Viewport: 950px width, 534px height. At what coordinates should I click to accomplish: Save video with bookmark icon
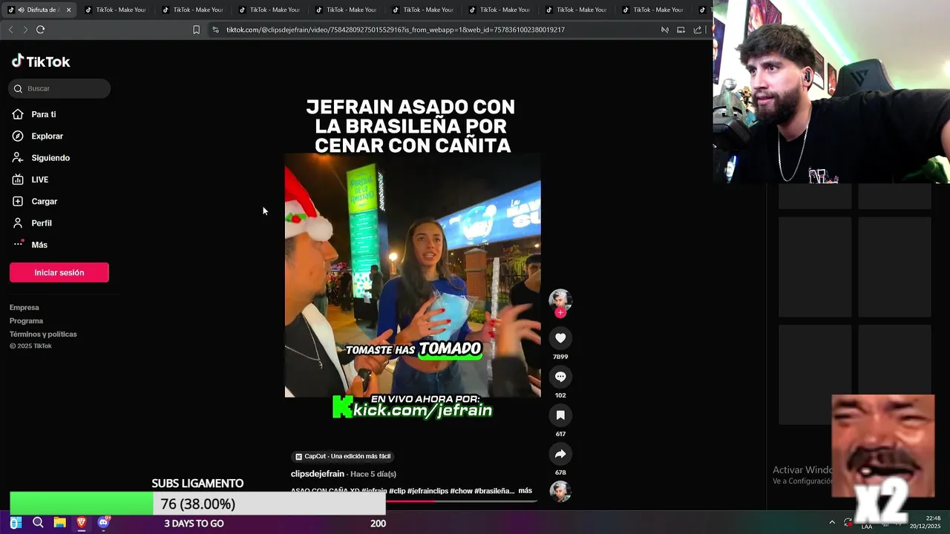(560, 415)
